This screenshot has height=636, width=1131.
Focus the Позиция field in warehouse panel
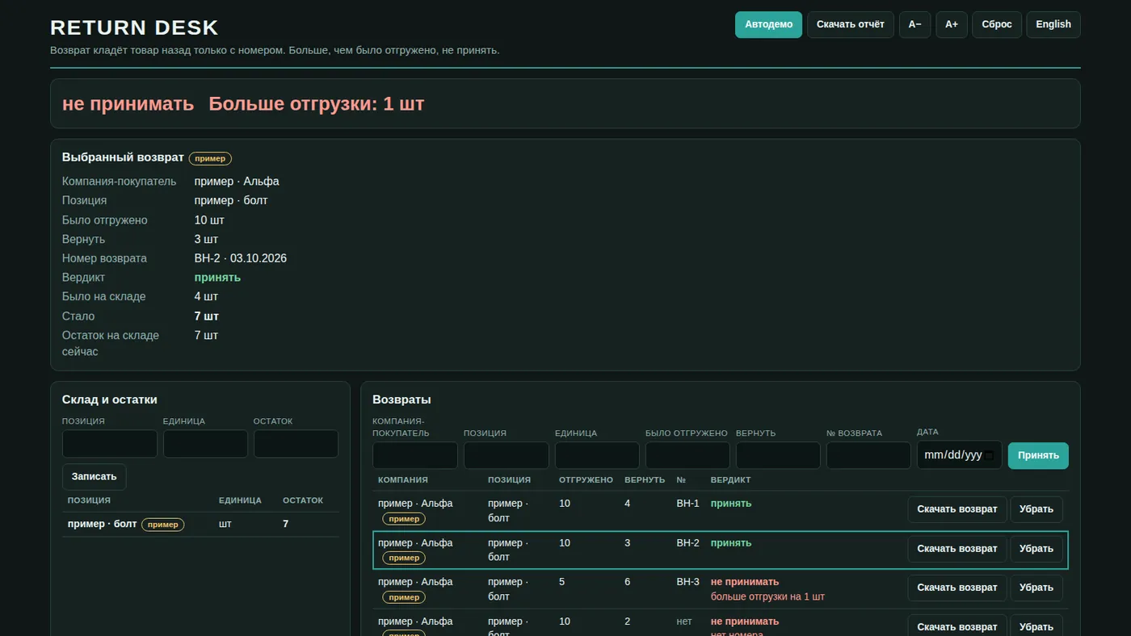tap(110, 444)
